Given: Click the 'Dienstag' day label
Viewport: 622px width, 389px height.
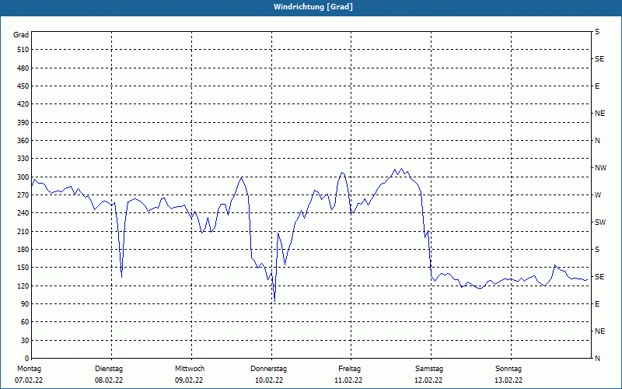Looking at the screenshot, I should [x=109, y=369].
